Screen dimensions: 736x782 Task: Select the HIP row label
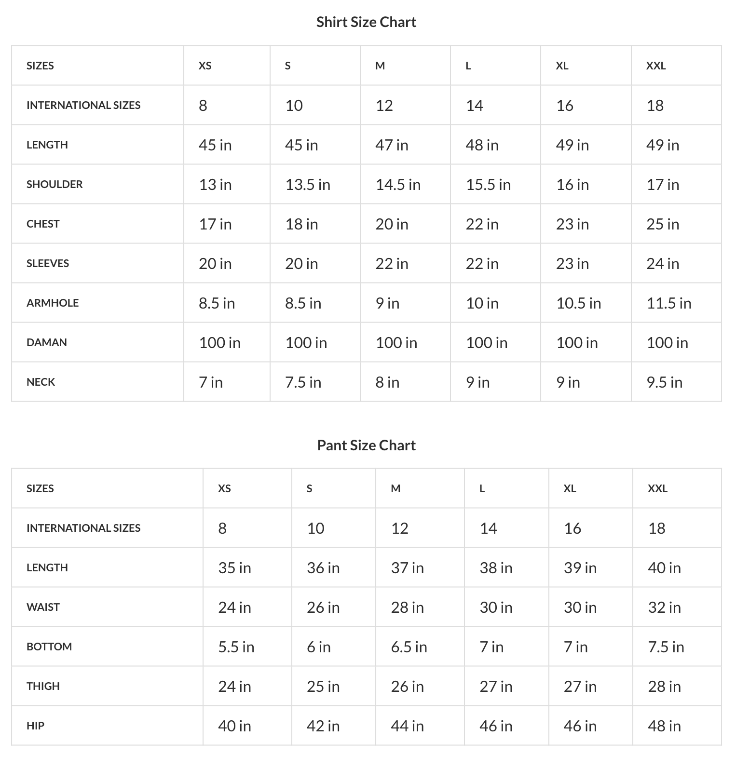(x=36, y=726)
